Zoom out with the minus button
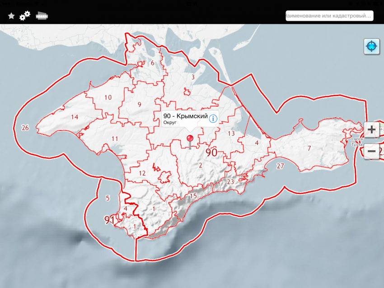The height and width of the screenshot is (288, 384). 371,151
